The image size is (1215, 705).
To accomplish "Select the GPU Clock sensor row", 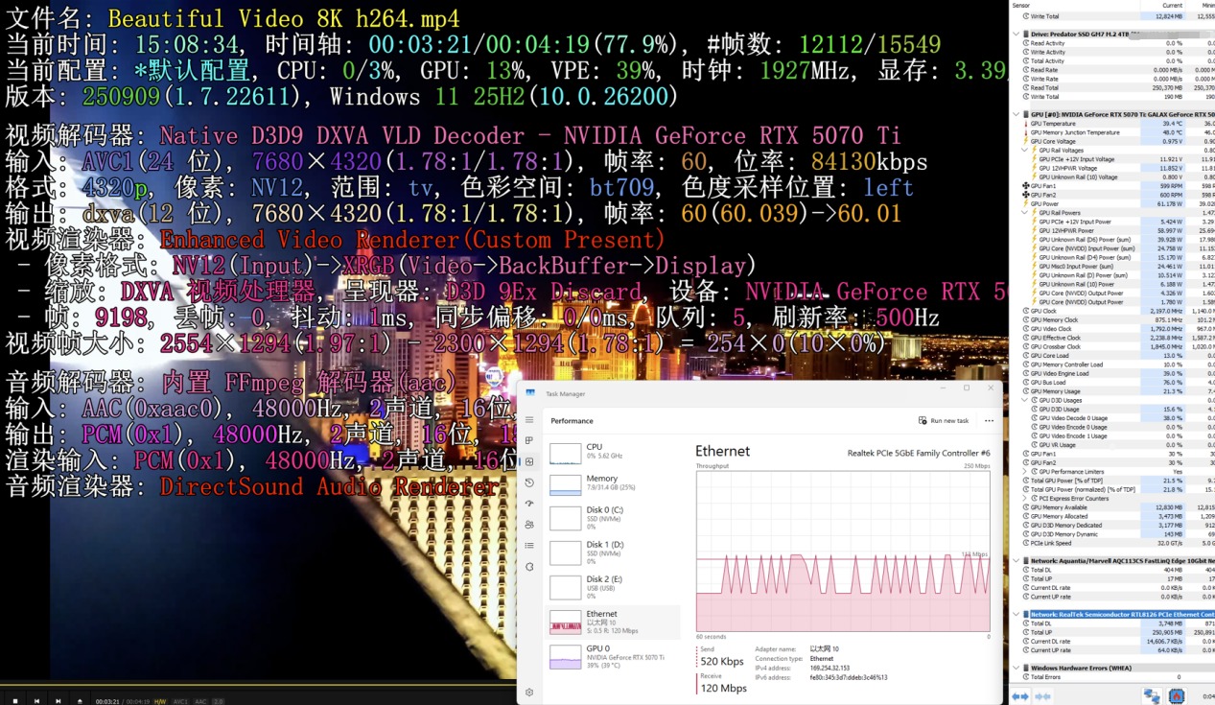I will point(1112,311).
